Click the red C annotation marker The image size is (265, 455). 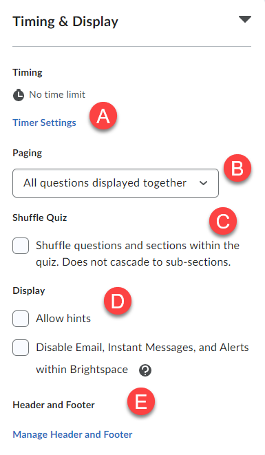[x=222, y=221]
